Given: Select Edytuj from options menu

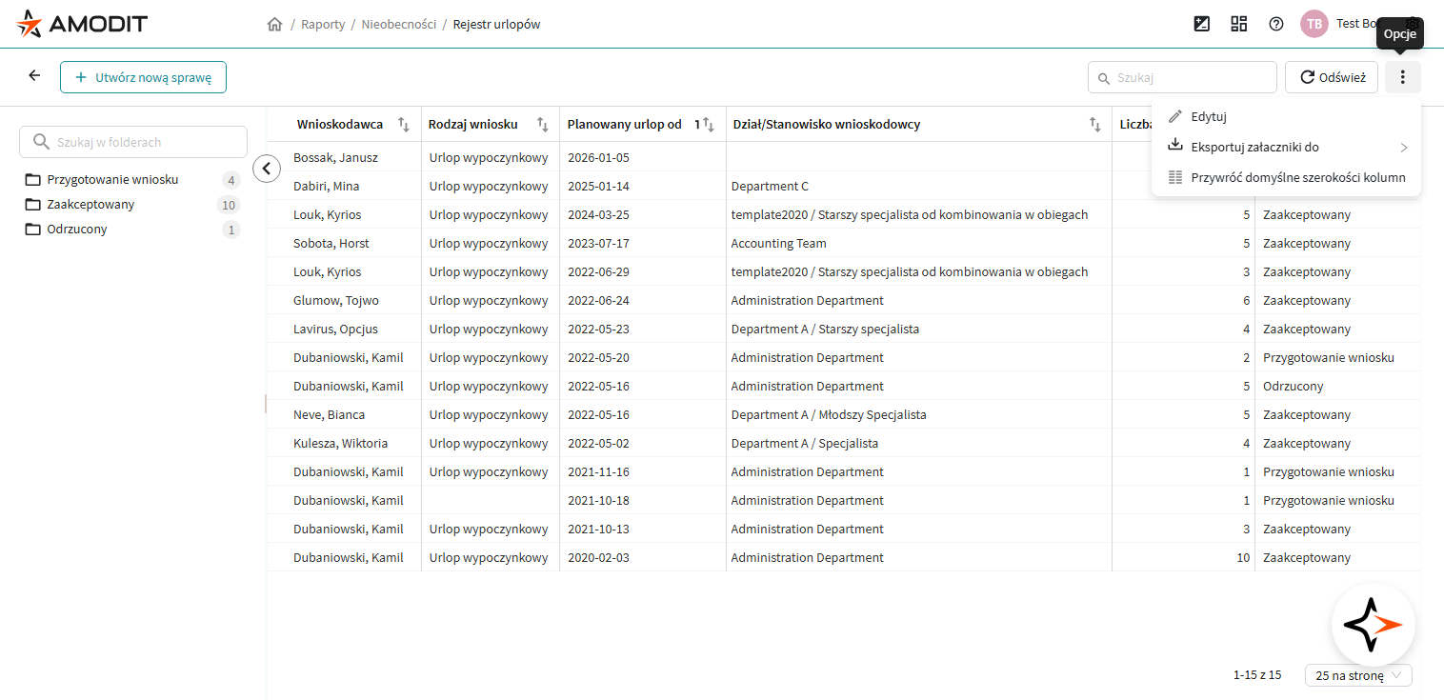Looking at the screenshot, I should (x=1208, y=116).
